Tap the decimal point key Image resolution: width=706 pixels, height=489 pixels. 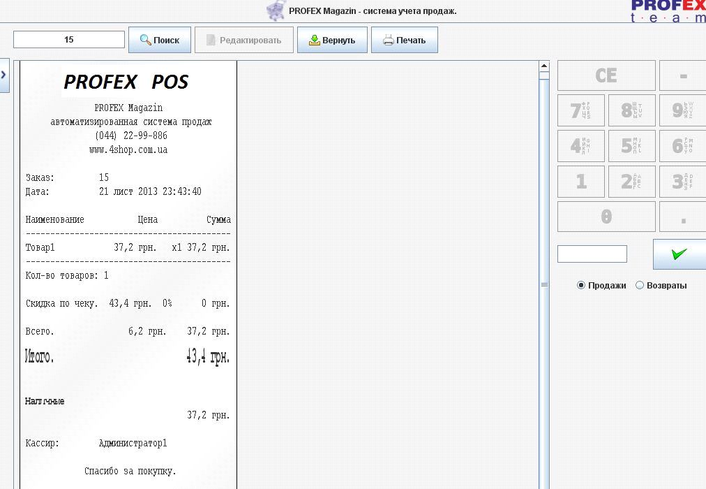(x=682, y=217)
